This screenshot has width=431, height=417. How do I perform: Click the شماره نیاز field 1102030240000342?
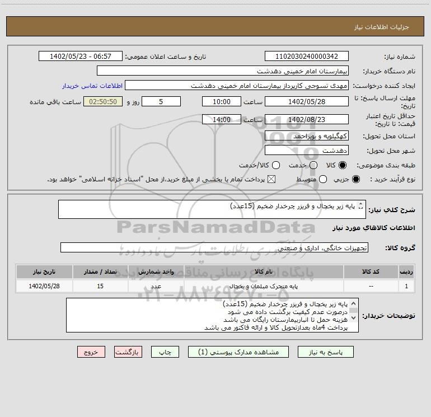307,56
